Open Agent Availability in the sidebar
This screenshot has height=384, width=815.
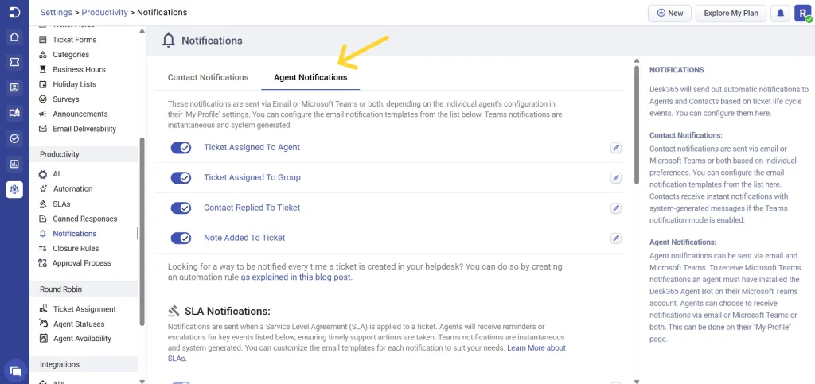(x=82, y=339)
